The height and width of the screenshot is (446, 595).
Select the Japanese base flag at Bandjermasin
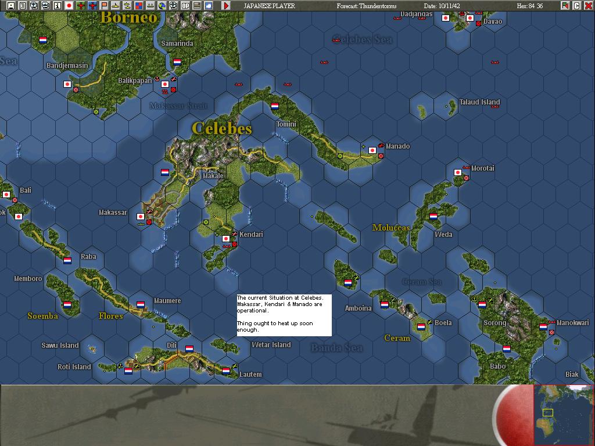coord(67,84)
